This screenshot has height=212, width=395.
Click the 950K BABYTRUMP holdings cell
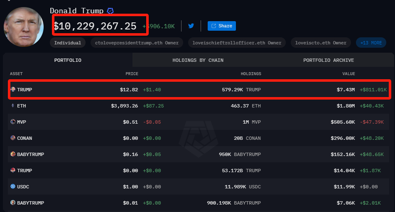(x=240, y=154)
